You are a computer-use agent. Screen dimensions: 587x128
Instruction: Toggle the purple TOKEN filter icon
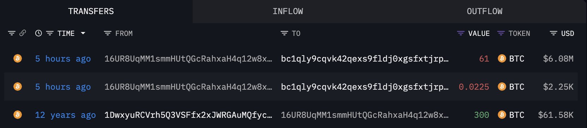(x=501, y=33)
